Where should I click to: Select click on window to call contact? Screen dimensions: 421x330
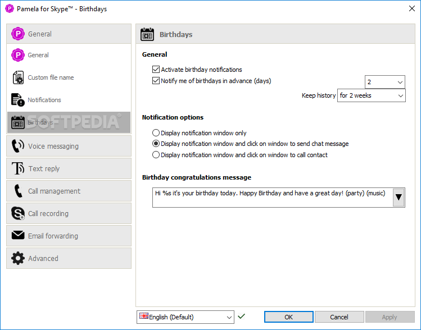(156, 155)
